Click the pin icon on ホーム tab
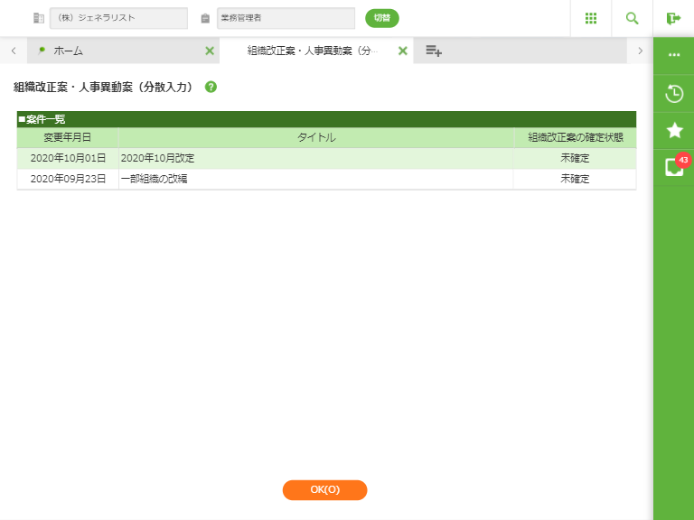694x520 pixels. [42, 51]
